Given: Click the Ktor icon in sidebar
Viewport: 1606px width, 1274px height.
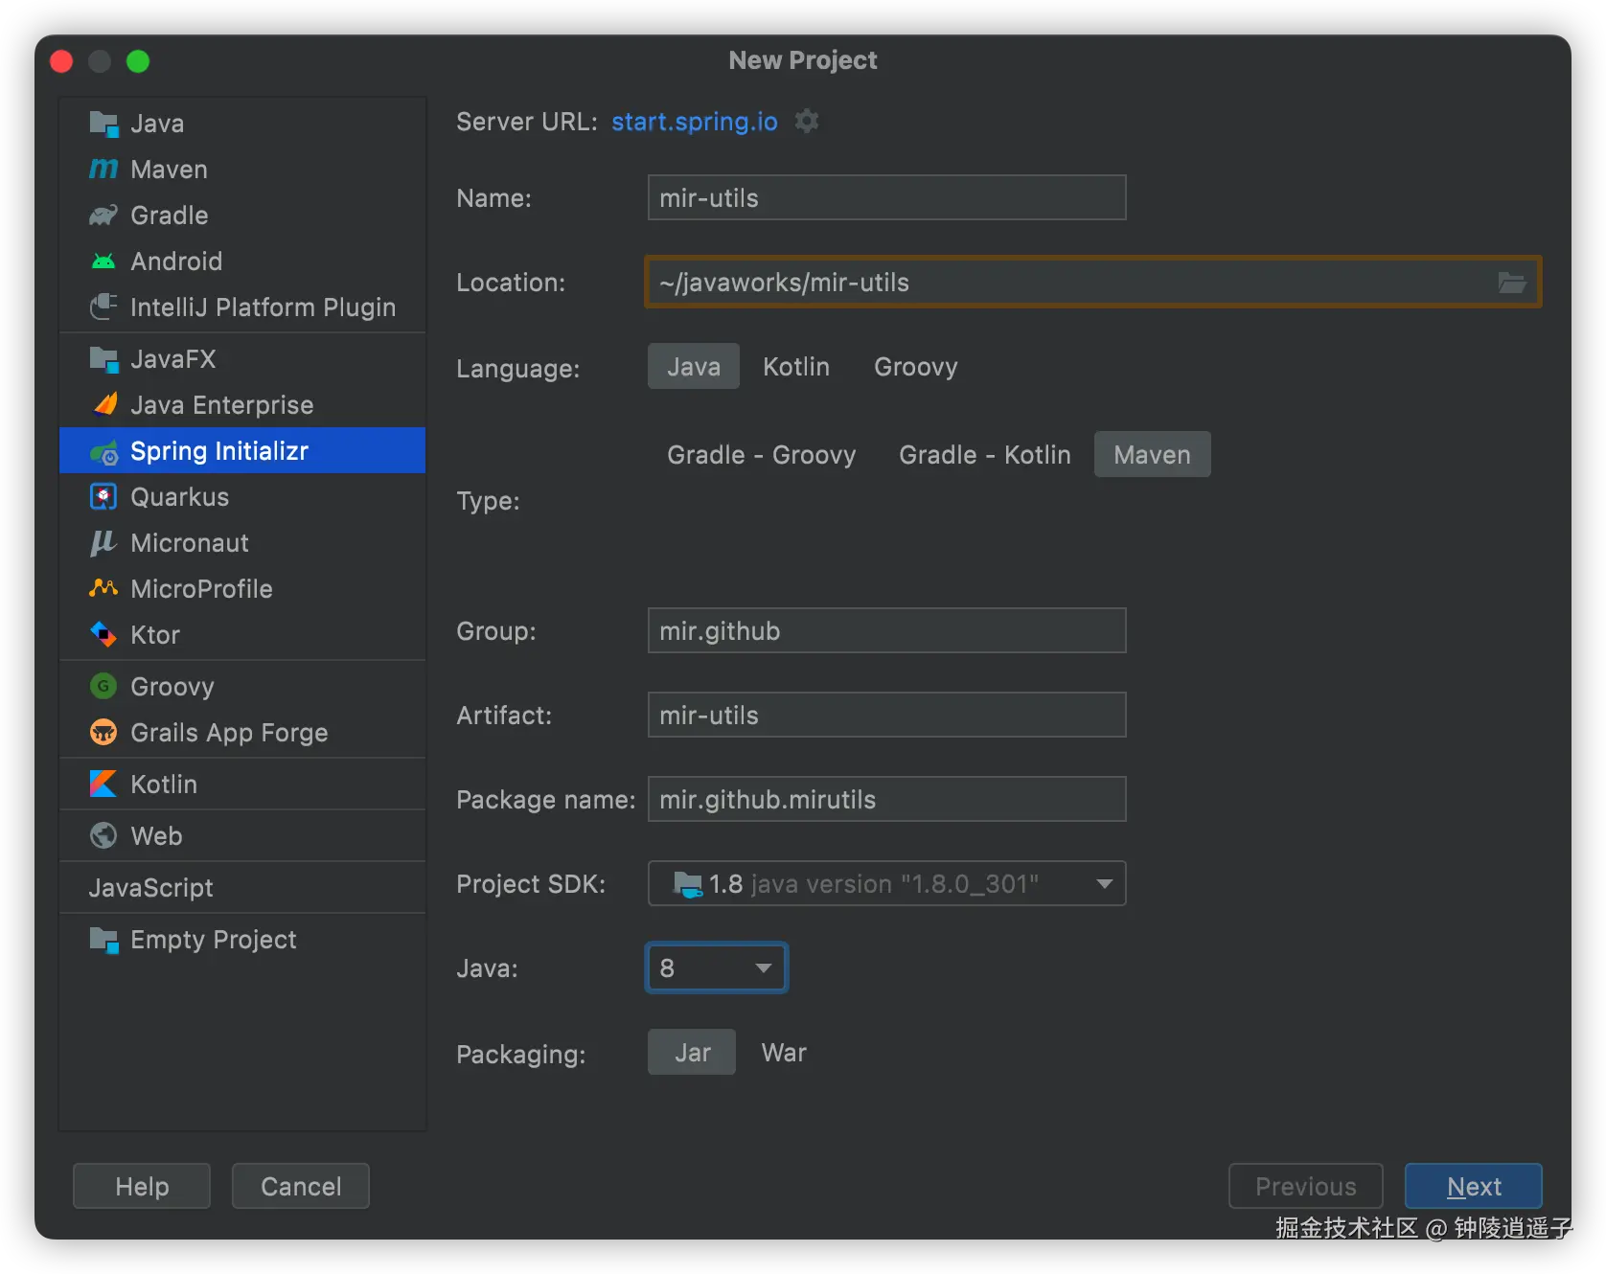Looking at the screenshot, I should click(x=103, y=635).
